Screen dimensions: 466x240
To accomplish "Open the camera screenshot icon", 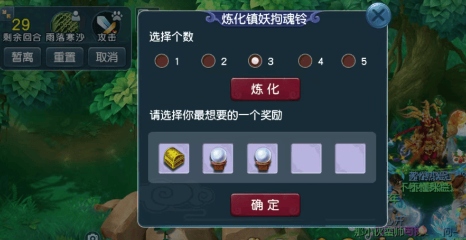I will (93, 237).
